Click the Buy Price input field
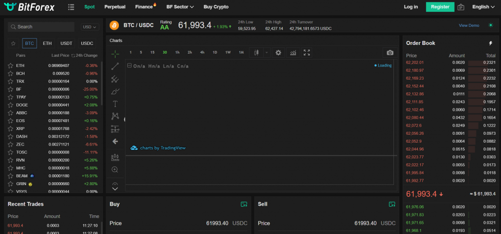Viewport: 501px width, 234px height. click(x=178, y=223)
